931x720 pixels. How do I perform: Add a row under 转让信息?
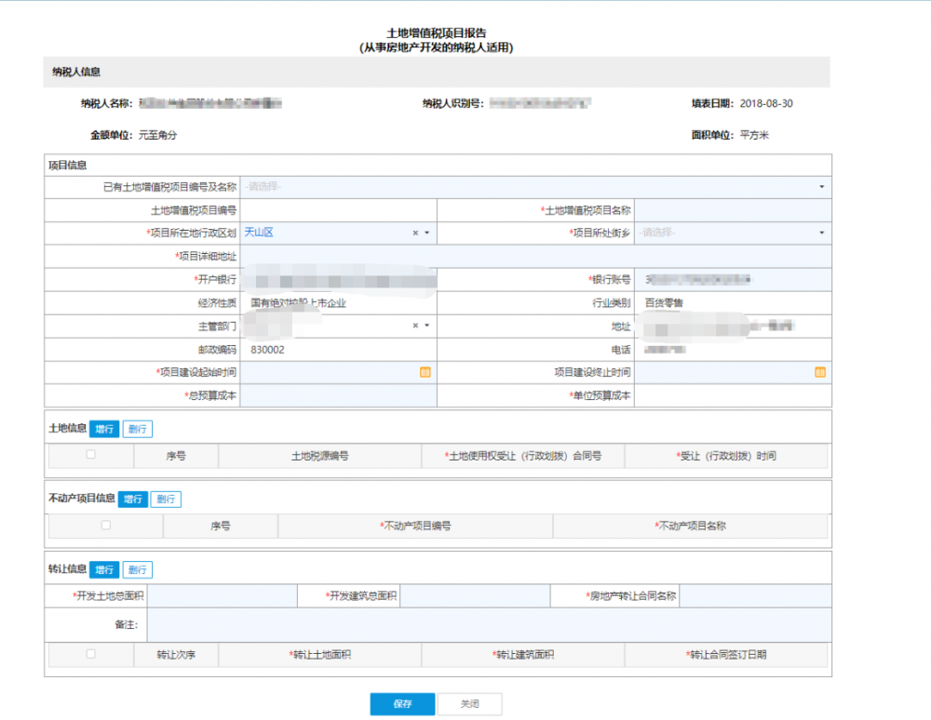[104, 569]
